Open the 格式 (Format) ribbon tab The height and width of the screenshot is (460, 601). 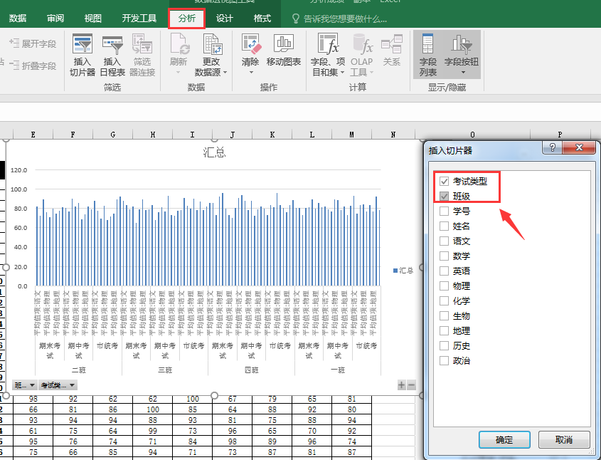pos(262,18)
